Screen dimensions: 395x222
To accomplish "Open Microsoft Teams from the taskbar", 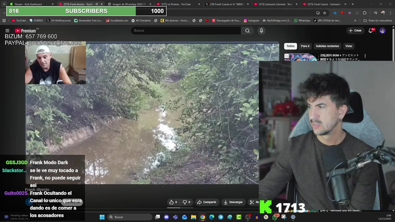I will [176, 217].
